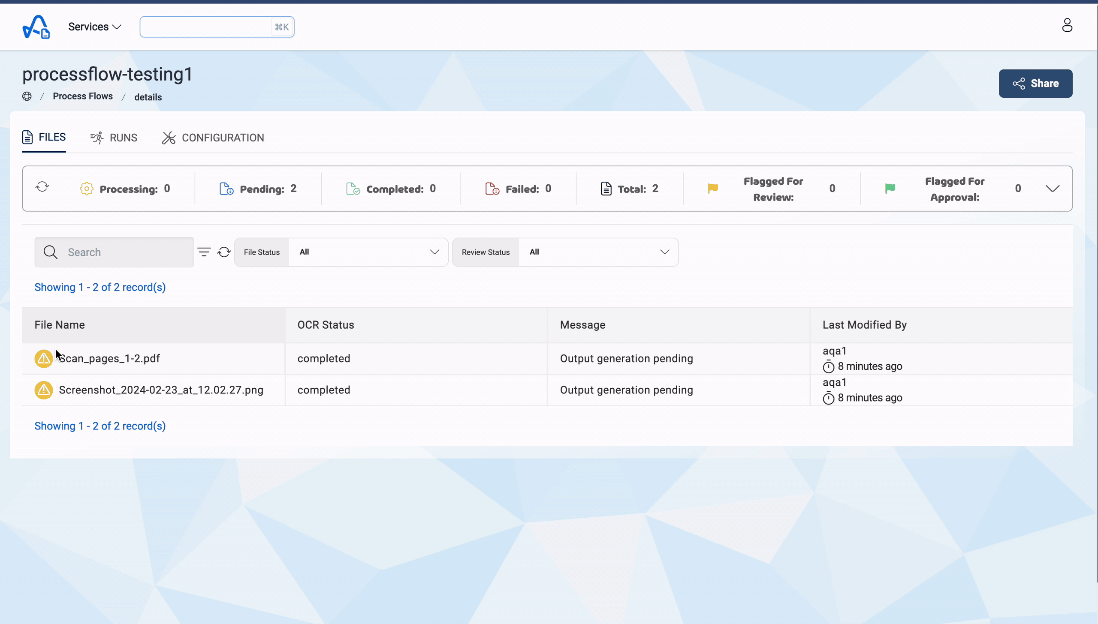Click the Share button icon

click(x=1019, y=83)
